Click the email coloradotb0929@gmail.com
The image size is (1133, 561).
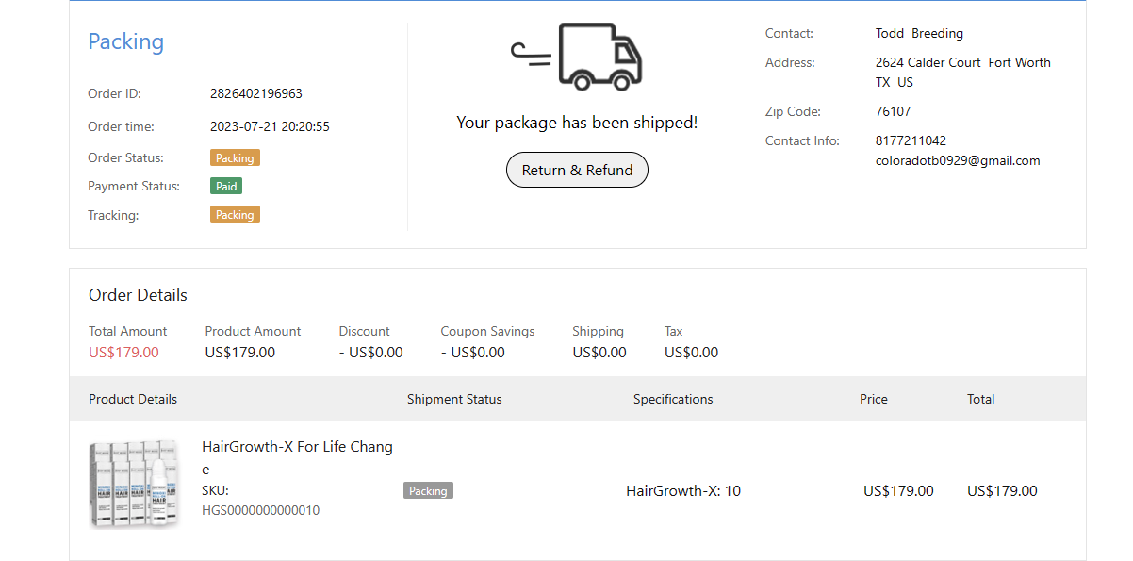[x=958, y=161]
